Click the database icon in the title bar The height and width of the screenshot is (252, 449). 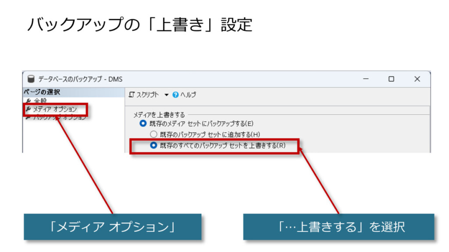(31, 79)
